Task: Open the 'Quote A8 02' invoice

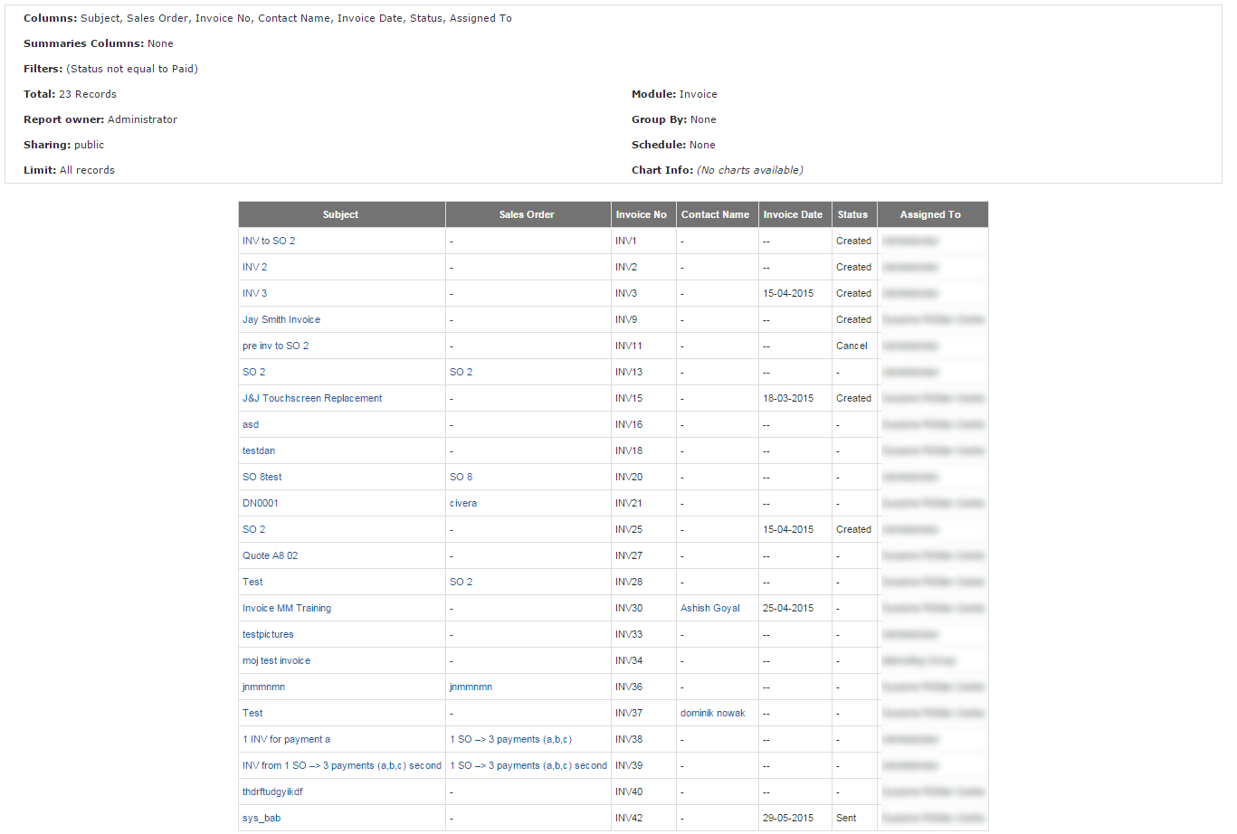Action: [x=270, y=555]
